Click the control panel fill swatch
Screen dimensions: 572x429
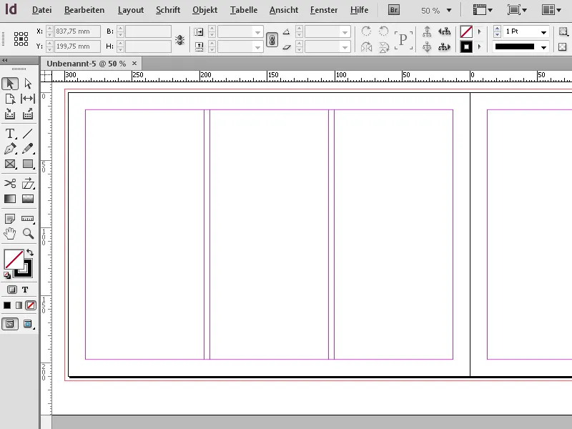[x=466, y=31]
